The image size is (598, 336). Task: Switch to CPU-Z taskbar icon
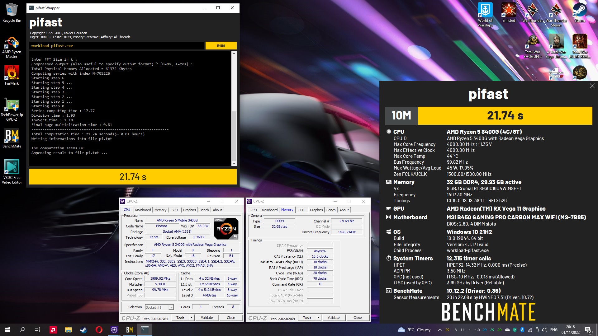click(114, 330)
